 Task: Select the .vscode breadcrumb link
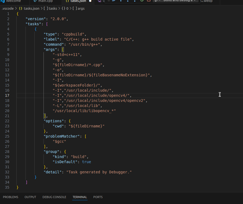tap(7, 8)
